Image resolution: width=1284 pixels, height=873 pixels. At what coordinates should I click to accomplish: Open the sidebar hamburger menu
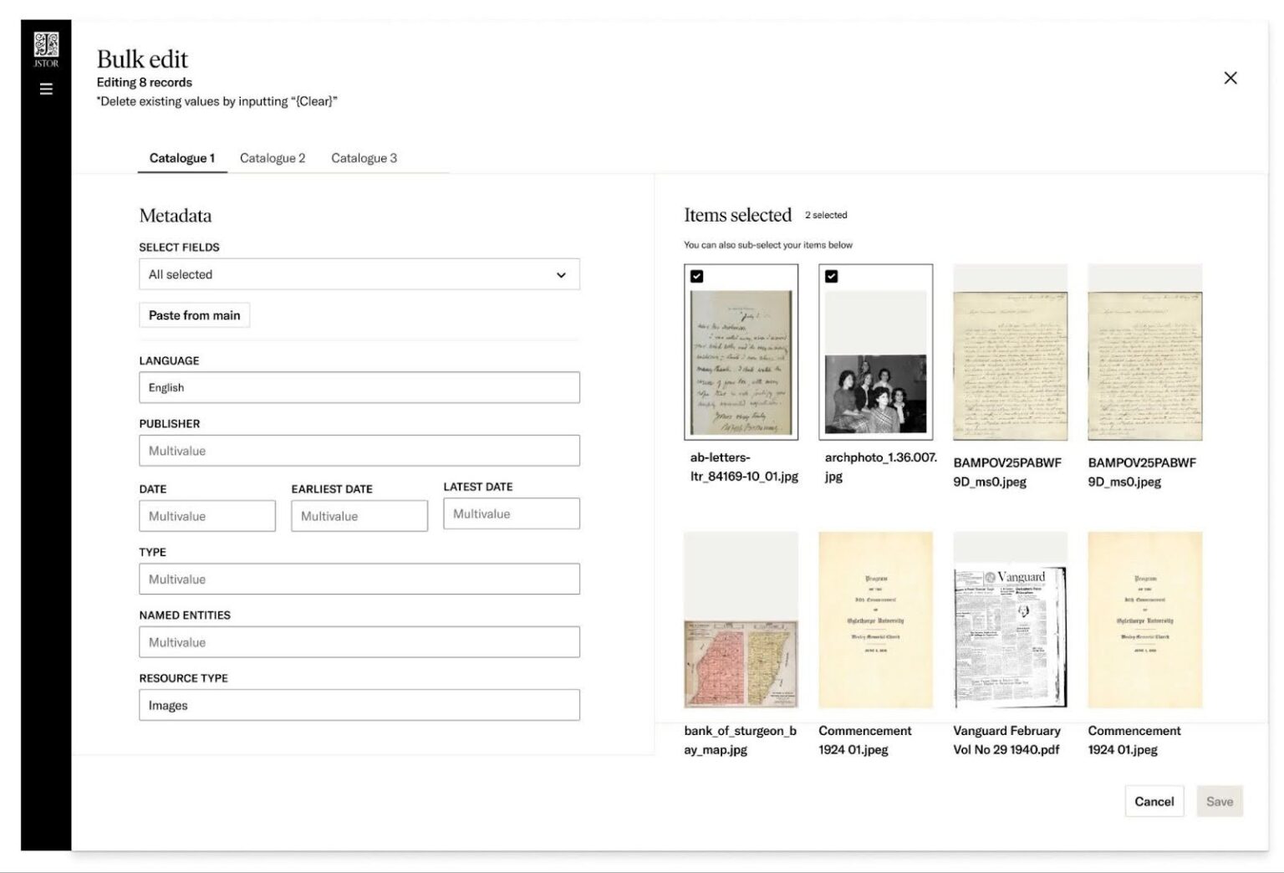pyautogui.click(x=46, y=87)
